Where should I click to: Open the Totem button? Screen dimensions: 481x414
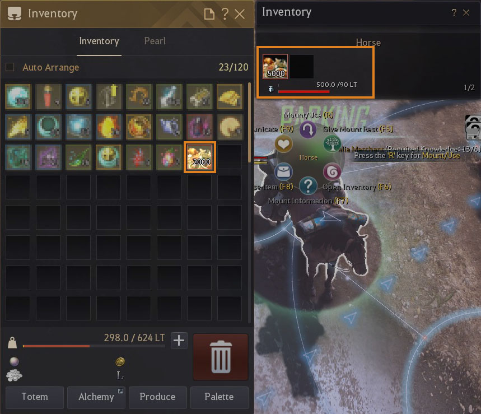tap(35, 397)
